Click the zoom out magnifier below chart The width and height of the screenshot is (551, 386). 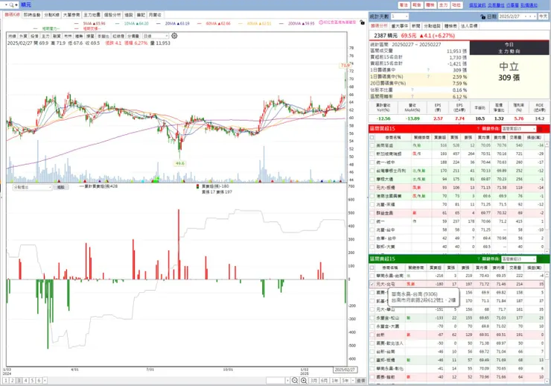point(295,380)
